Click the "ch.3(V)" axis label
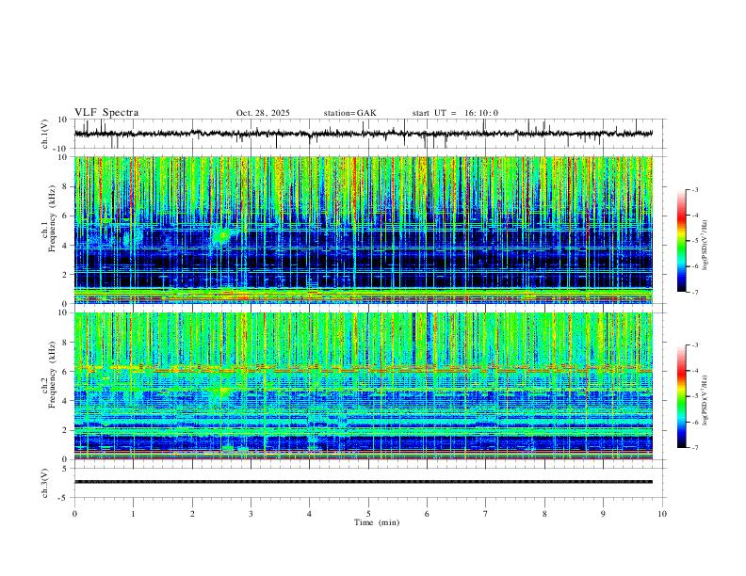The width and height of the screenshot is (746, 576). click(45, 483)
